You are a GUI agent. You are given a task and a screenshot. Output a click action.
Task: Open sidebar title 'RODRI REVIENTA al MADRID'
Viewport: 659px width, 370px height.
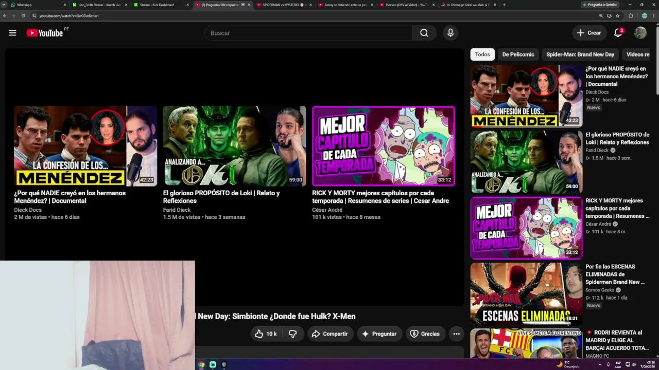(617, 340)
